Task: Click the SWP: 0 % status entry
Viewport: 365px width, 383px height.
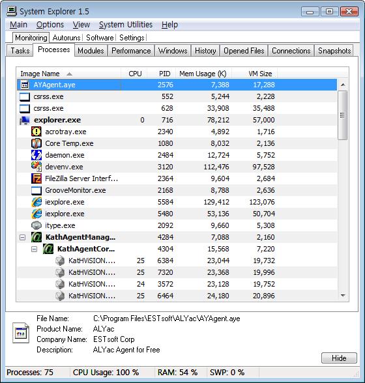Action: click(x=227, y=373)
